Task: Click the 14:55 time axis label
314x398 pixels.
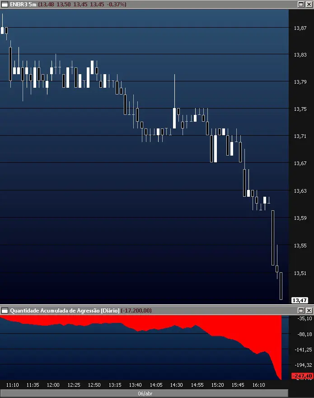Action: click(197, 385)
